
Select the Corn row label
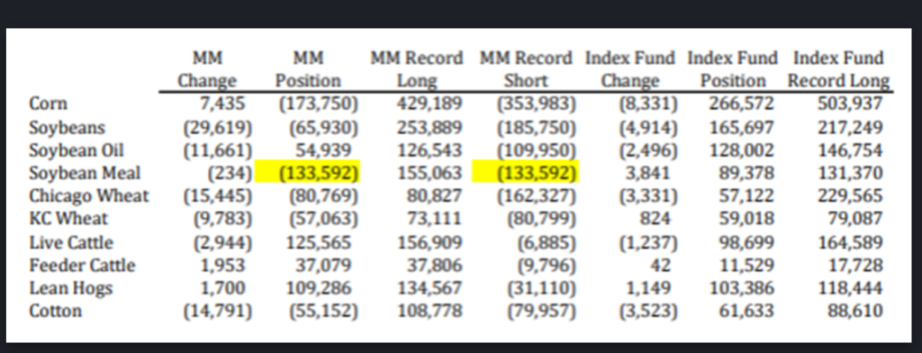(49, 104)
